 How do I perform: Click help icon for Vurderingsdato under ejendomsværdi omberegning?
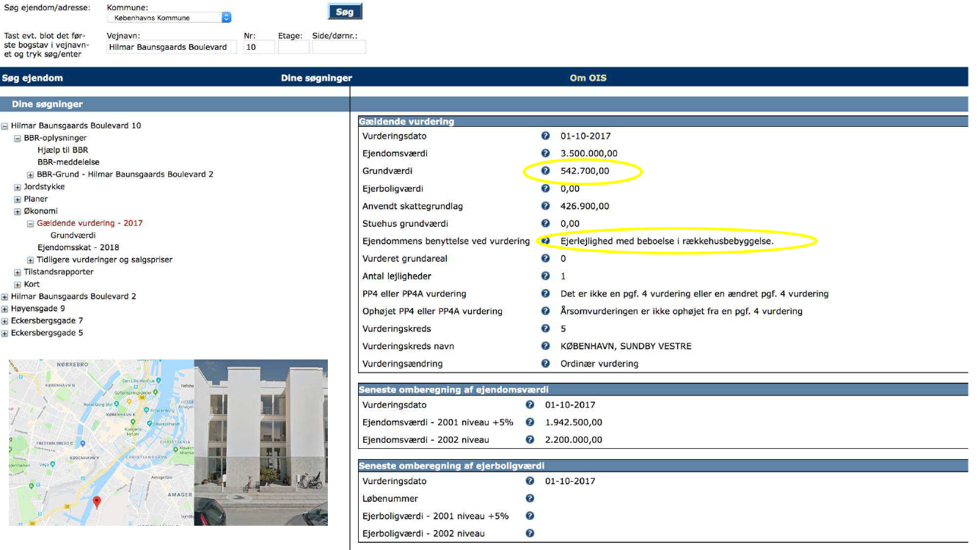coord(530,405)
